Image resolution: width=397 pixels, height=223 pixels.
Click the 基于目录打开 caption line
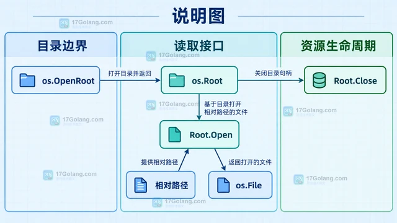click(223, 104)
